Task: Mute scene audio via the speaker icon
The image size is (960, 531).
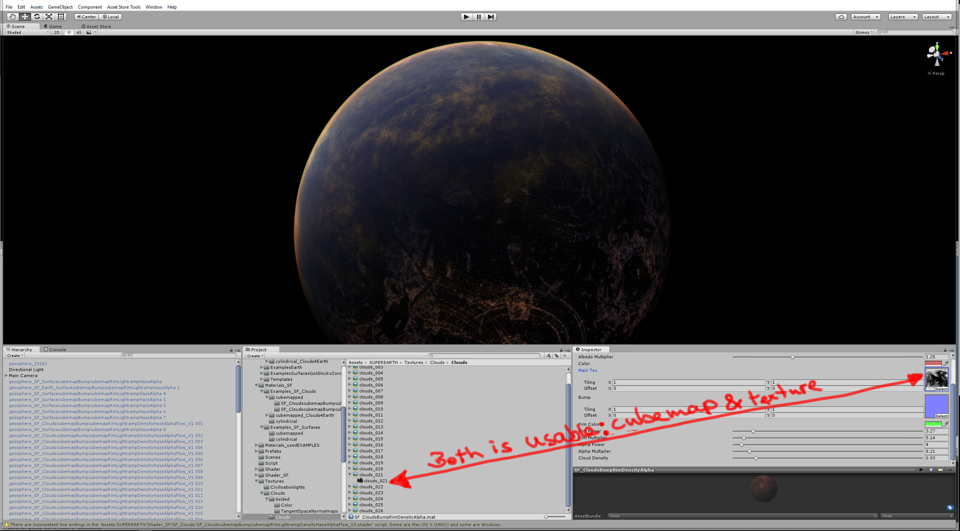Action: pos(79,32)
